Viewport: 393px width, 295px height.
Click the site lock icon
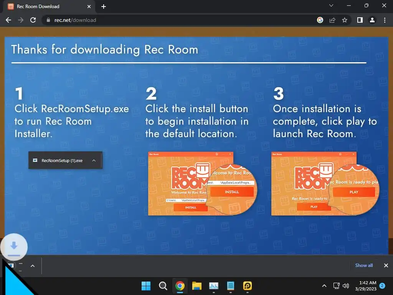[48, 20]
